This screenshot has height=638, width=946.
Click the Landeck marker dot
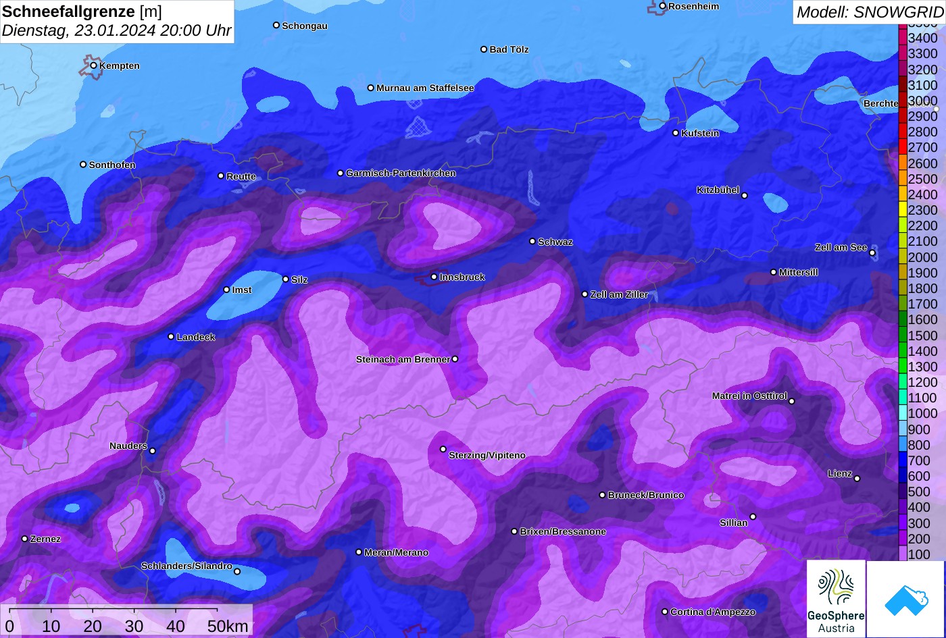click(x=171, y=337)
